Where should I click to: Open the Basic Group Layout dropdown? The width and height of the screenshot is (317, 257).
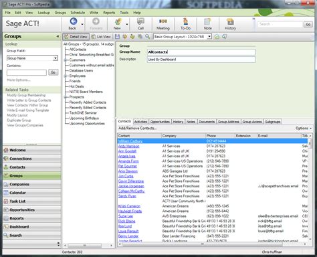[183, 37]
